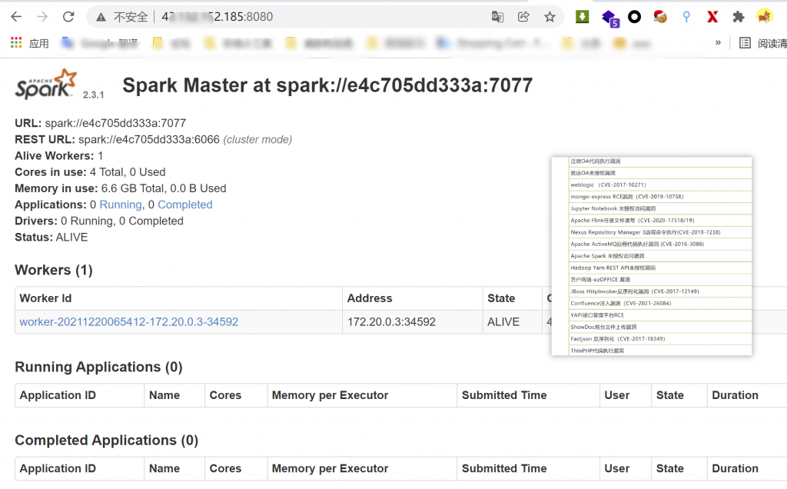Bookmark this page with the star icon
Screen dimensions: 787x489
pyautogui.click(x=550, y=17)
